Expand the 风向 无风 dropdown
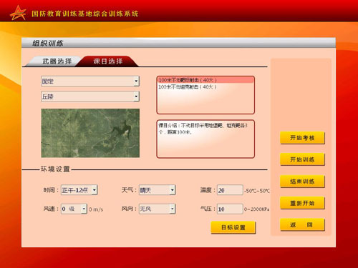Screen dimensions: 358x268 click(x=158, y=209)
